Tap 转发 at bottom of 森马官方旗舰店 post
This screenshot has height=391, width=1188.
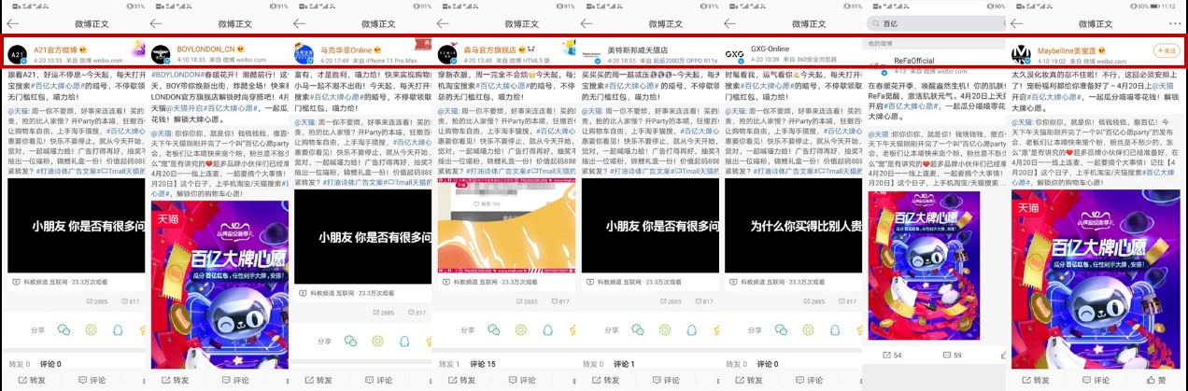(x=460, y=380)
